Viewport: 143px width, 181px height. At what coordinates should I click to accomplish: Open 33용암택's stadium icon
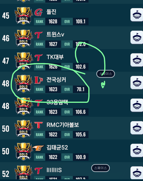coord(137,105)
